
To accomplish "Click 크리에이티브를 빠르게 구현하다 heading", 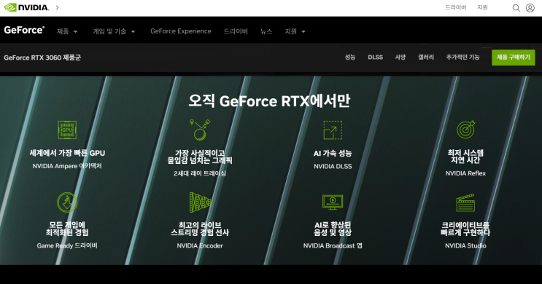I will click(x=465, y=229).
